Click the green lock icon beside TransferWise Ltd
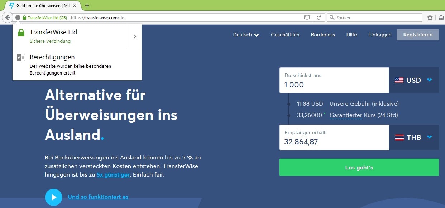This screenshot has height=208, width=445. [21, 33]
